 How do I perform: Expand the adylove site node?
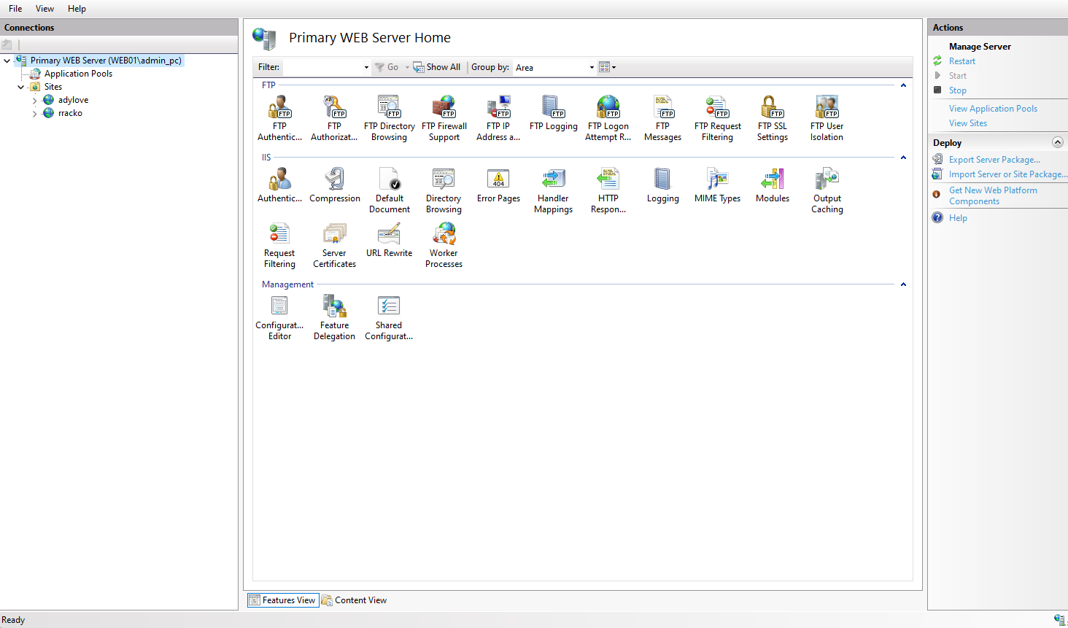pyautogui.click(x=35, y=101)
